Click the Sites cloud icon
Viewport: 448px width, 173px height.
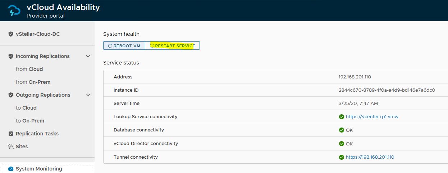click(11, 146)
